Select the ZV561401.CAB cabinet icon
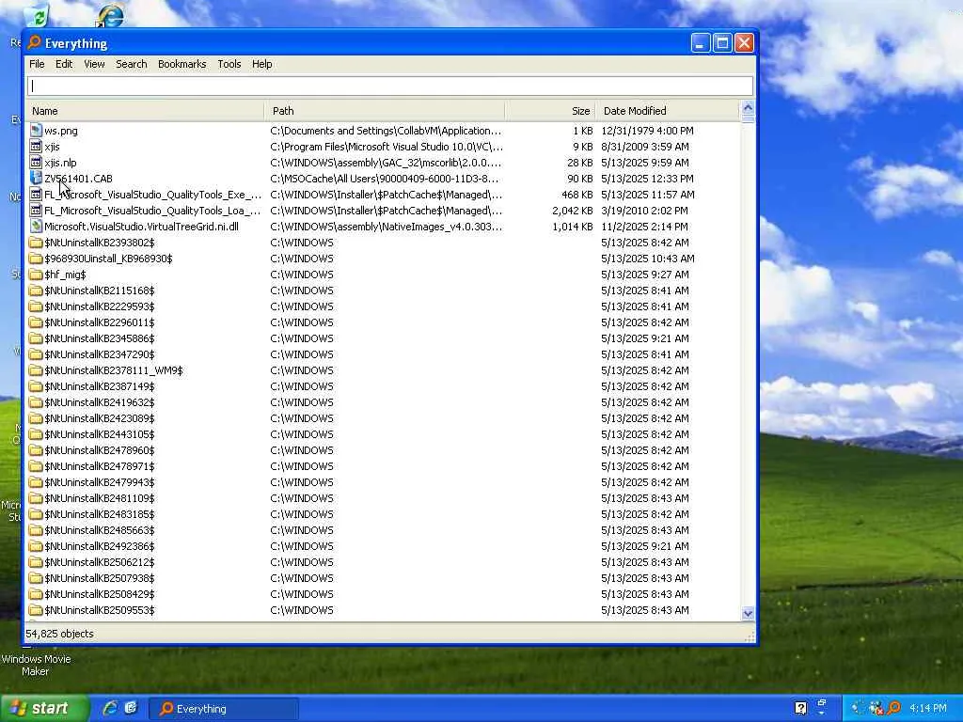963x722 pixels. tap(36, 178)
